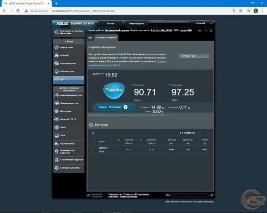Viewport: 267px width, 213px height.
Task: Open Системный журнал (system log)
Action: pos(69,160)
